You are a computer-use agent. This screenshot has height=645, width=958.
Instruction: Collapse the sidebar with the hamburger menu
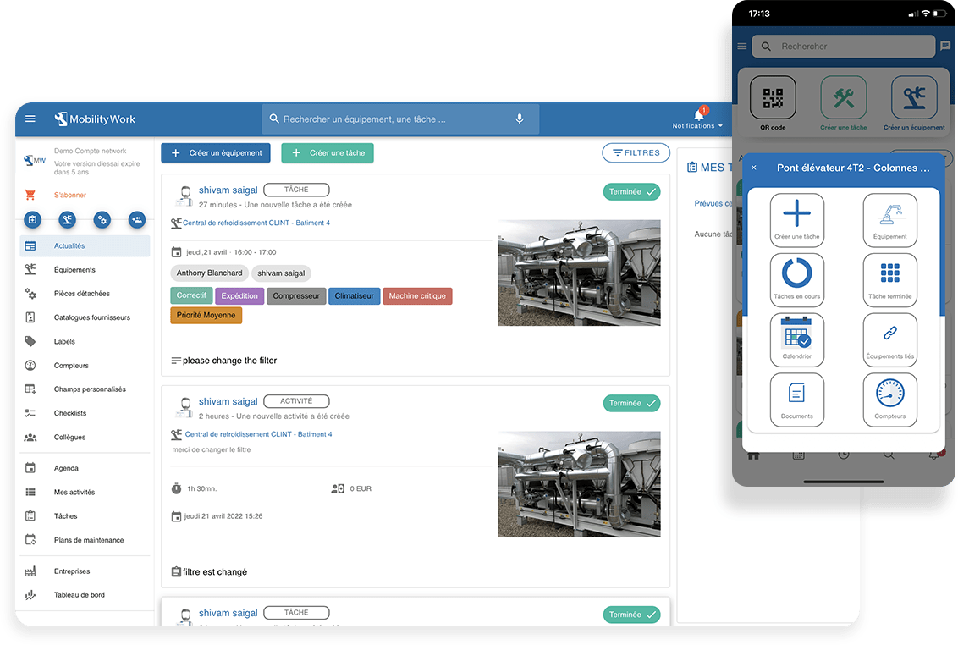point(30,119)
